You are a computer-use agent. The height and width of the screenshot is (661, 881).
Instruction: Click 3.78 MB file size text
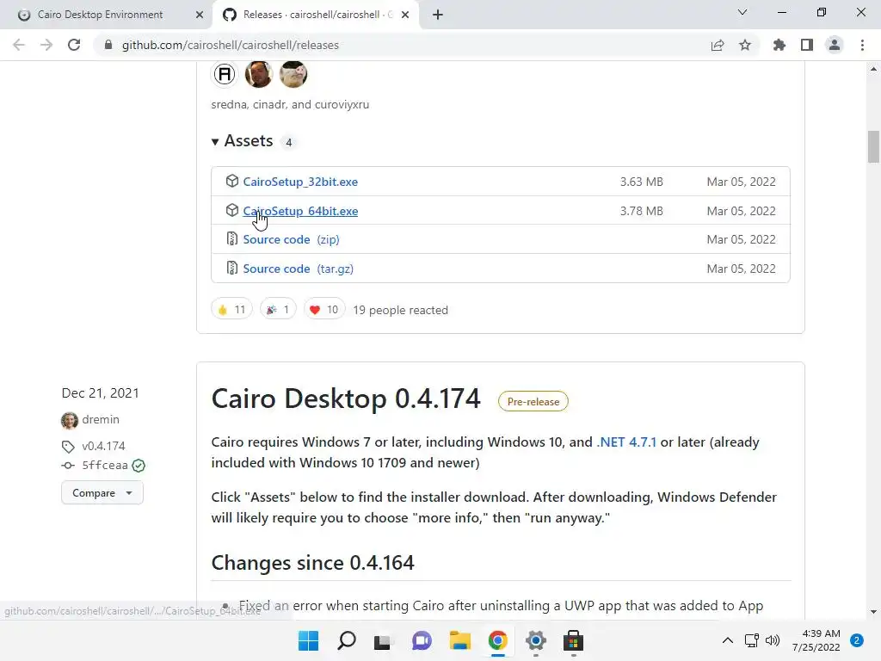point(641,211)
